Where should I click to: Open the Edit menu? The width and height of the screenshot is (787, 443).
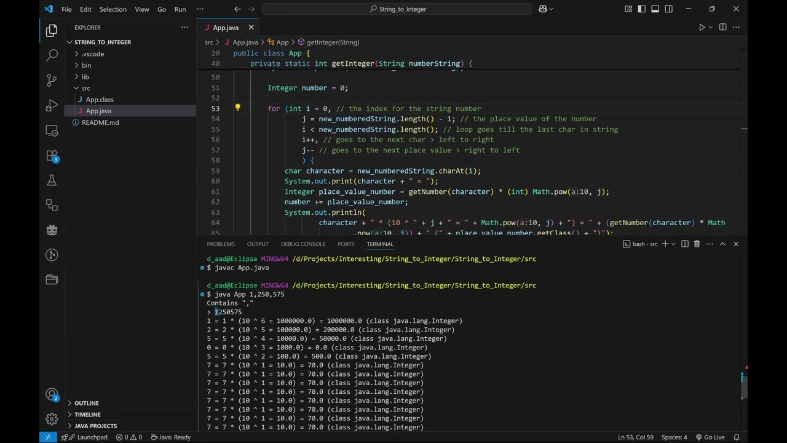click(85, 9)
